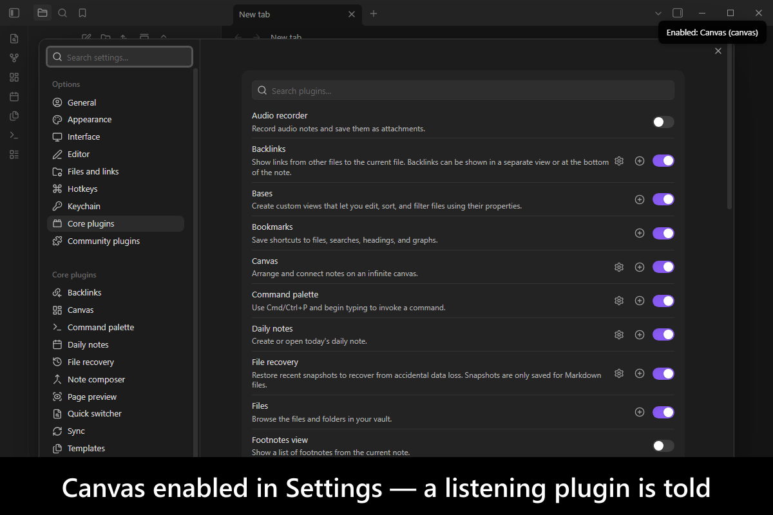
Task: Close the settings dialog
Action: point(718,51)
